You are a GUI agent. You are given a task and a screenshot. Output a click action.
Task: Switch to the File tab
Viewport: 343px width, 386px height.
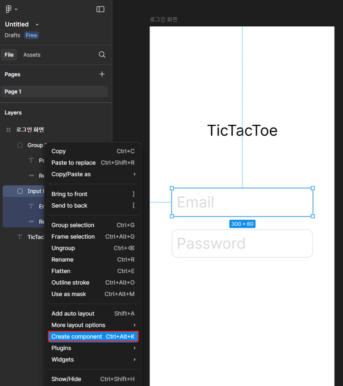[9, 55]
